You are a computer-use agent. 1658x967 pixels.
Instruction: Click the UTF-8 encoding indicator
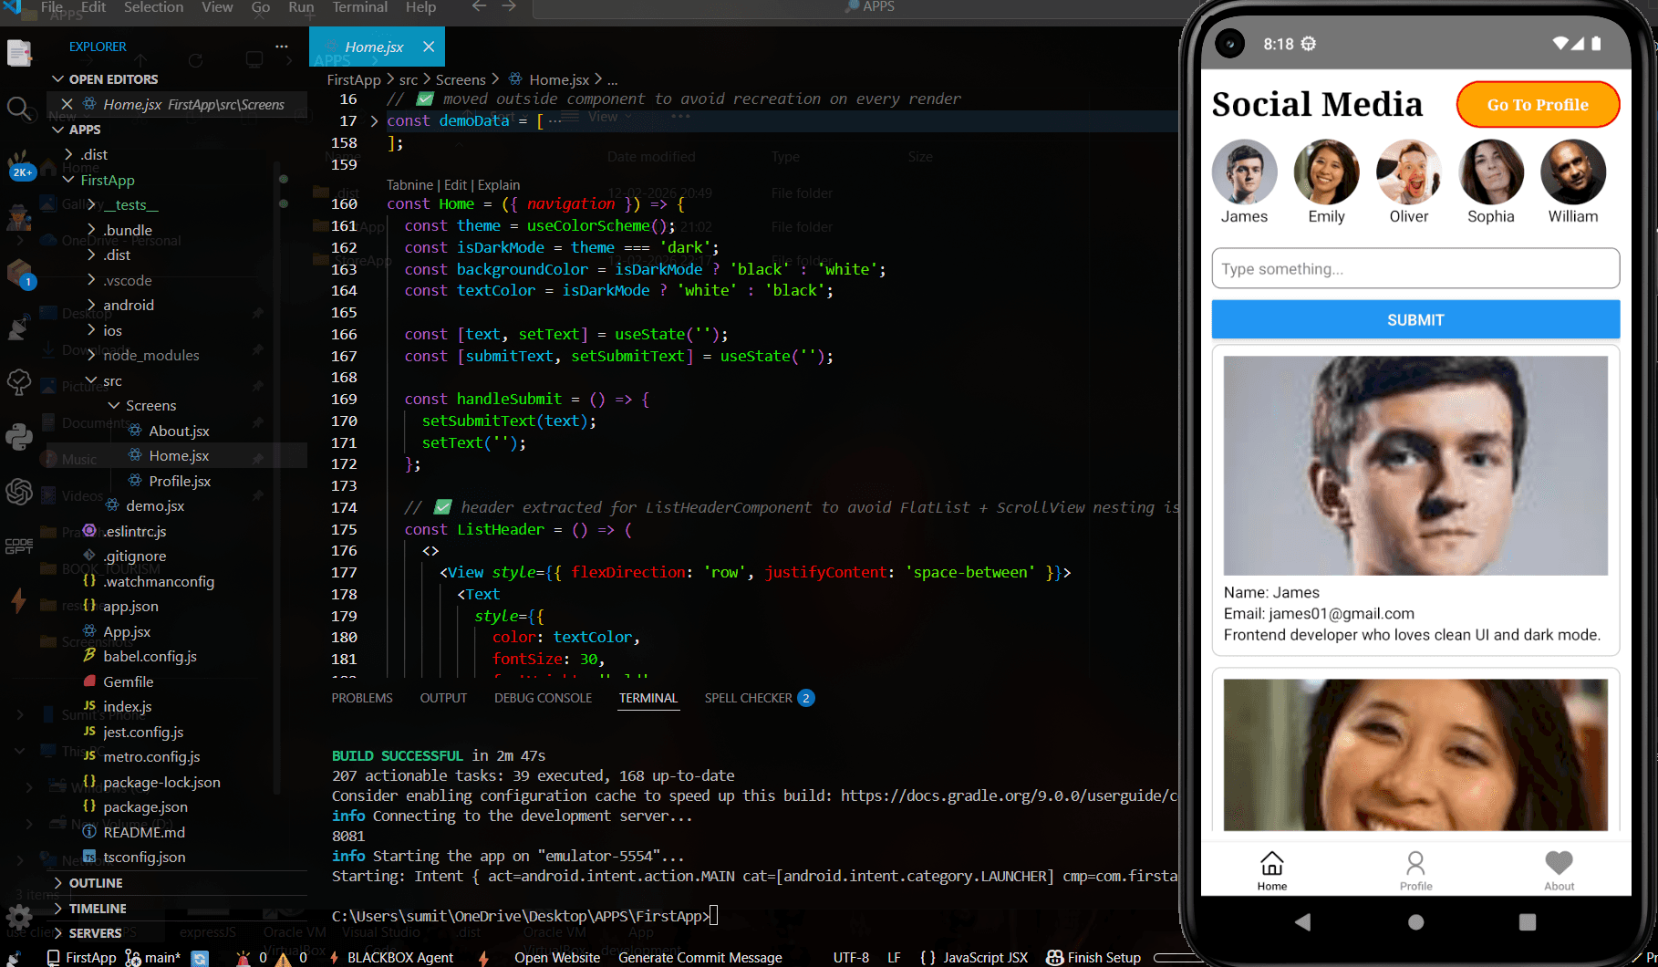point(850,957)
